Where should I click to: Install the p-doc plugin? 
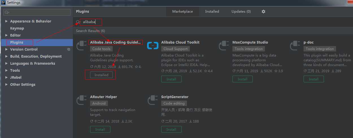coord(314,79)
